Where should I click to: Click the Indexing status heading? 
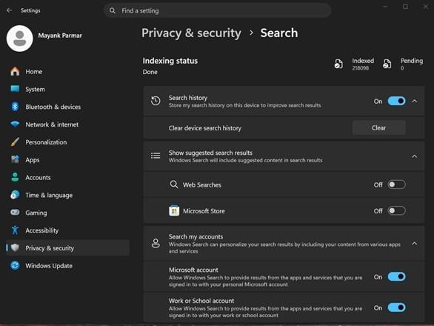point(170,61)
